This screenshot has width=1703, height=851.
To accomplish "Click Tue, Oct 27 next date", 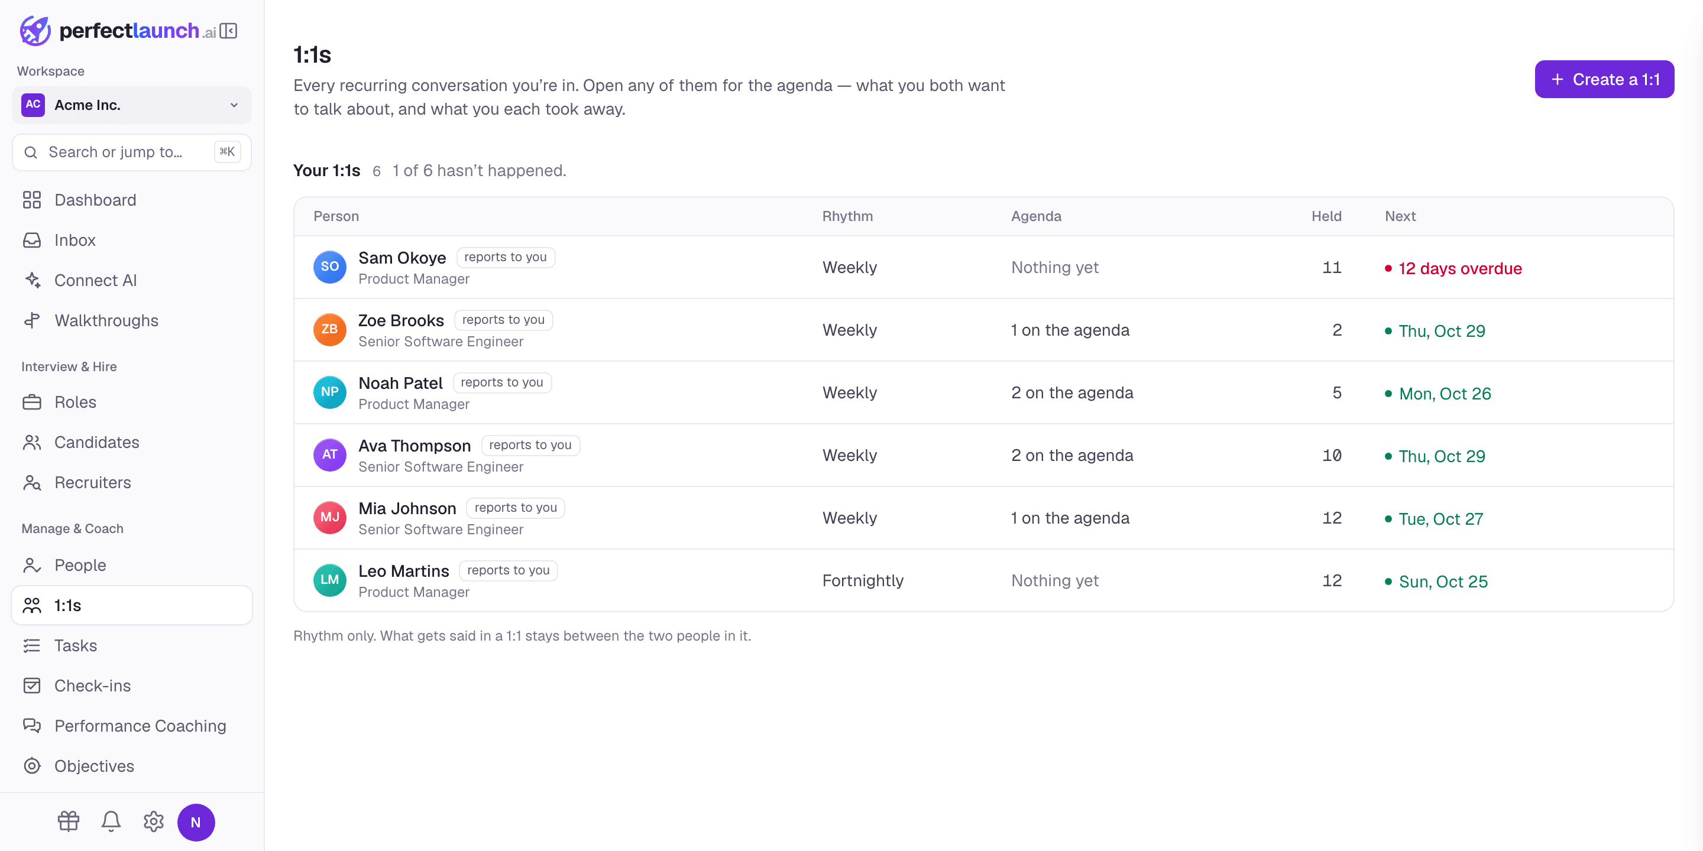I will [1434, 519].
